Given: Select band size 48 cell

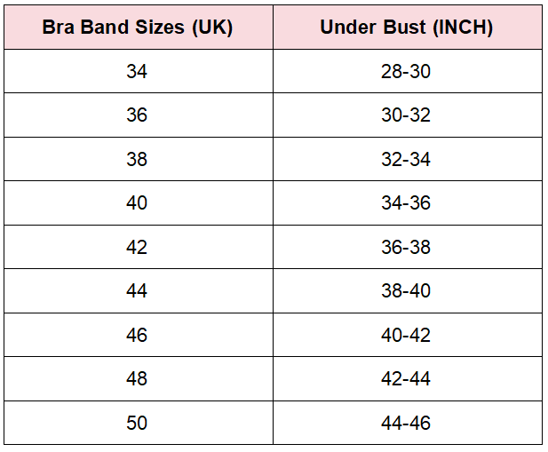Looking at the screenshot, I should [137, 378].
